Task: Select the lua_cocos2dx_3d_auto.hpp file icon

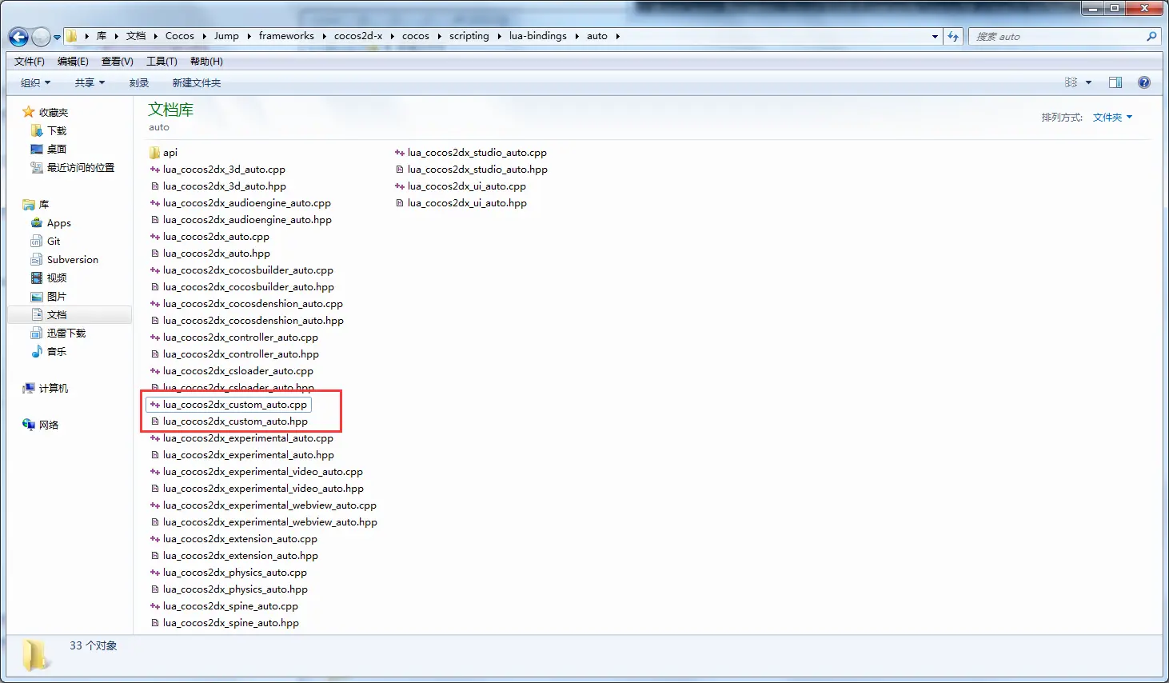Action: (x=155, y=186)
